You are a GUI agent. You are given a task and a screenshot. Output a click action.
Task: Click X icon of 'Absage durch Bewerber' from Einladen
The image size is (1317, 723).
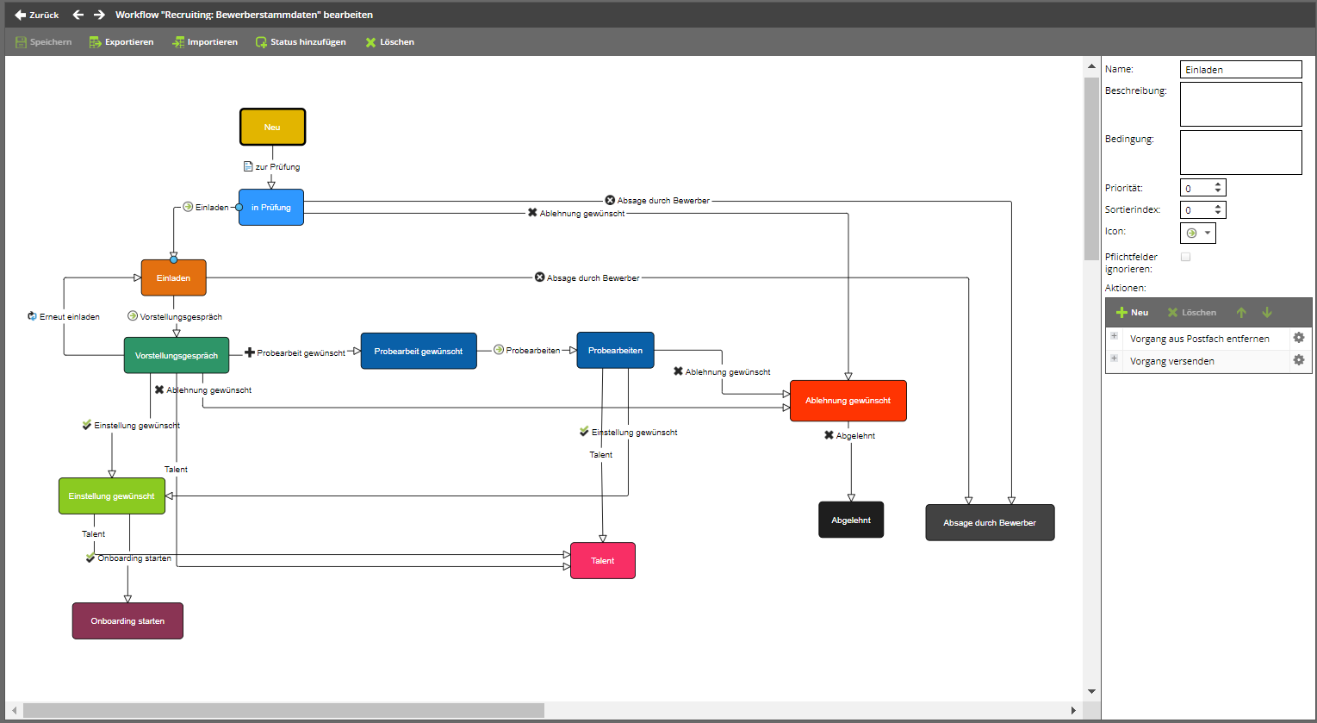[540, 277]
